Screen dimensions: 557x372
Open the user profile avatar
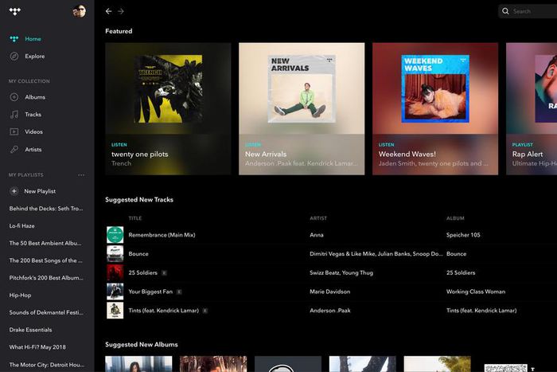80,11
